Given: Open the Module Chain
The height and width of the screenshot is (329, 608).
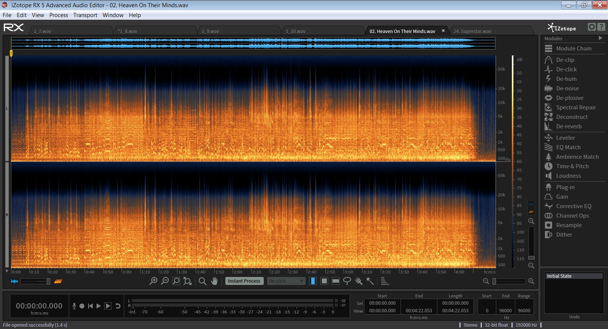Looking at the screenshot, I should click(x=574, y=49).
